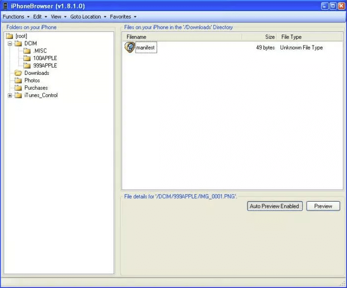Collapse the DCIM tree node
The image size is (347, 288).
[x=10, y=43]
